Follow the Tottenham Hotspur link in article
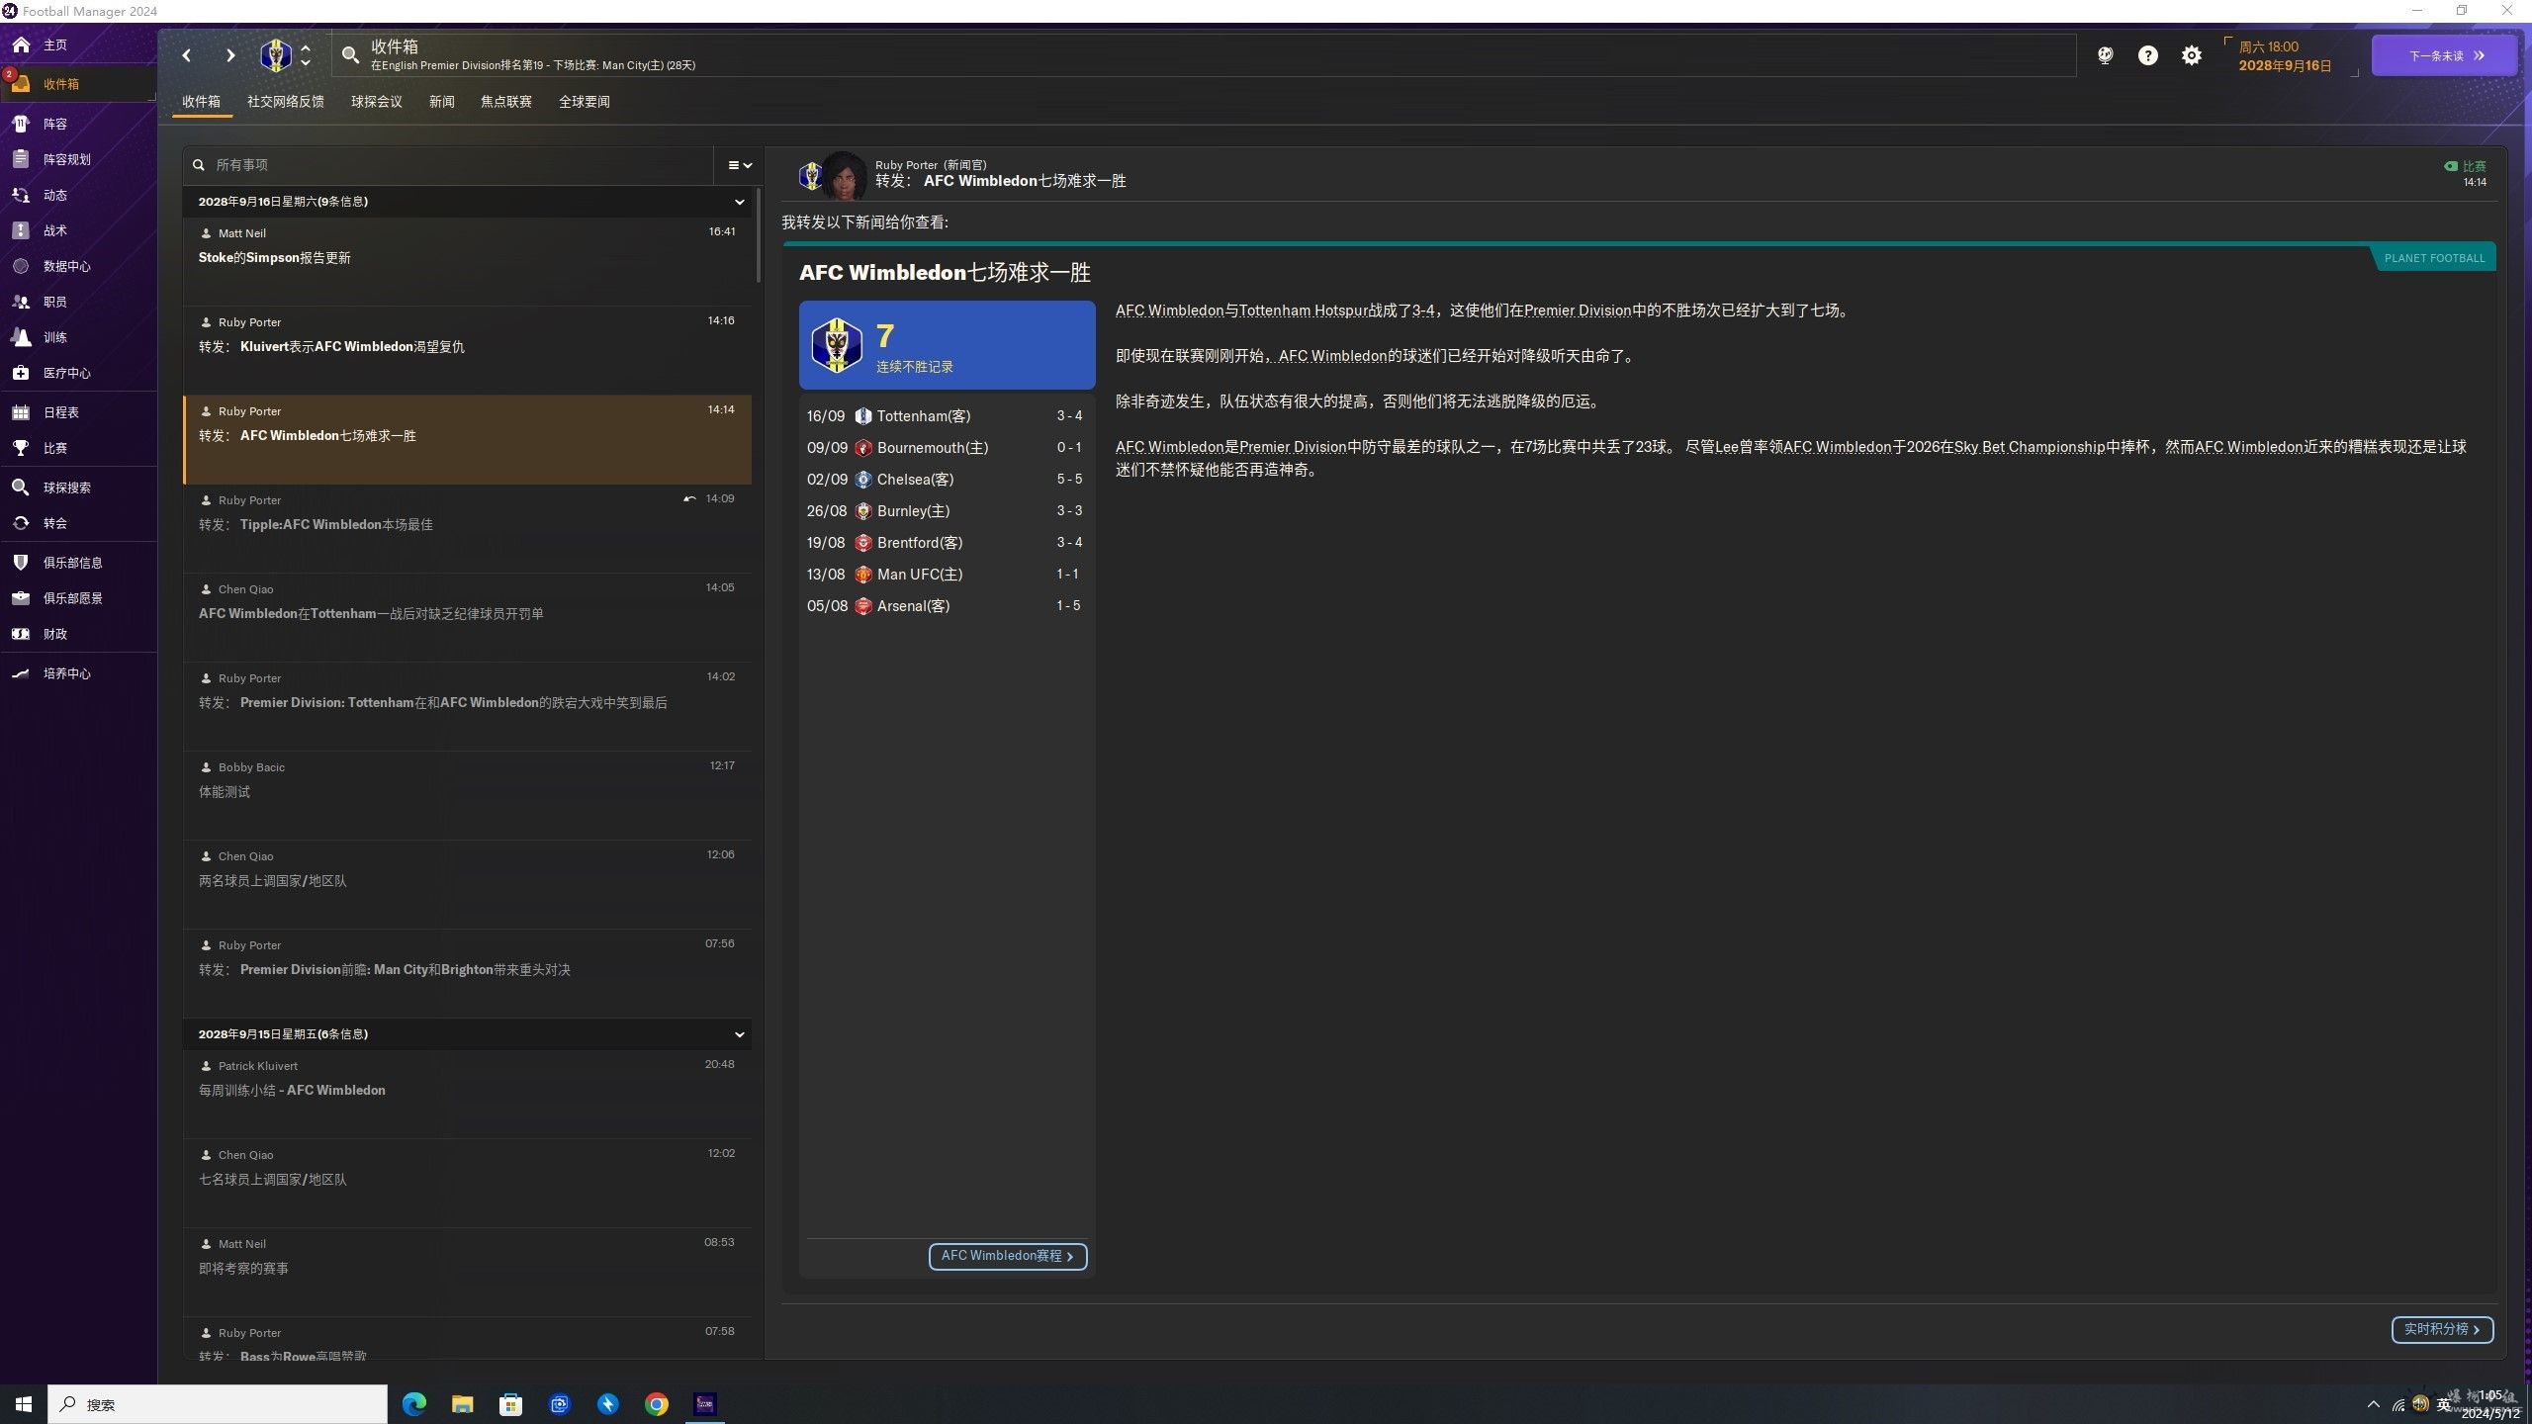Viewport: 2532px width, 1424px height. click(x=1303, y=311)
